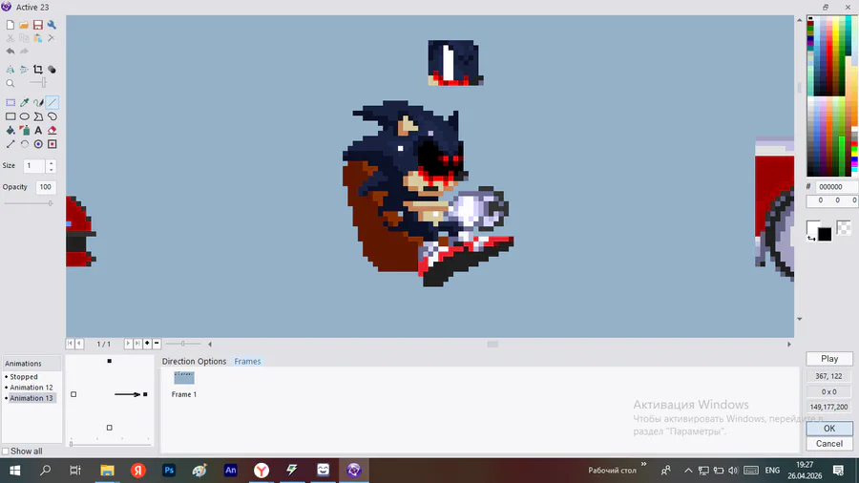Click the New (blank page) icon
This screenshot has width=859, height=483.
coord(10,25)
